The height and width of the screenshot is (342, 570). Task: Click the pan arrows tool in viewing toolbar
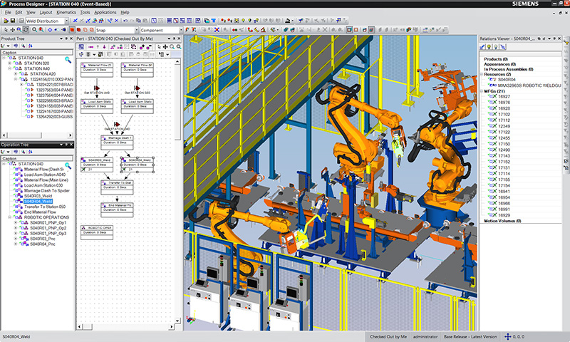pyautogui.click(x=13, y=30)
